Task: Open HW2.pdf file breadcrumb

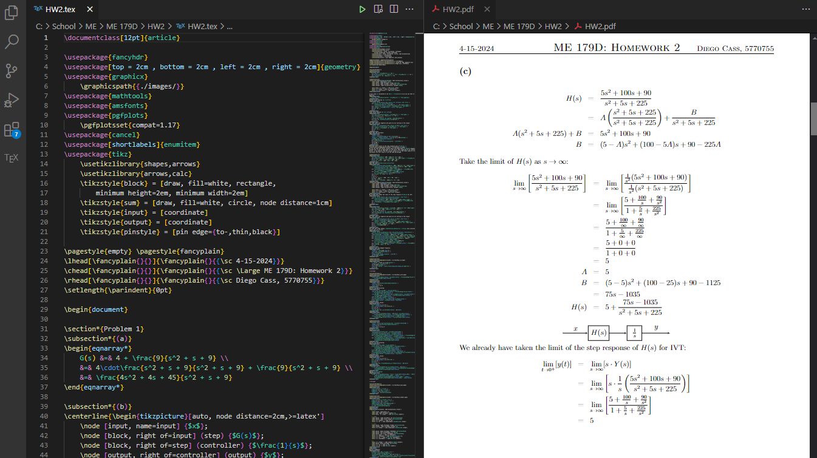Action: [x=595, y=26]
